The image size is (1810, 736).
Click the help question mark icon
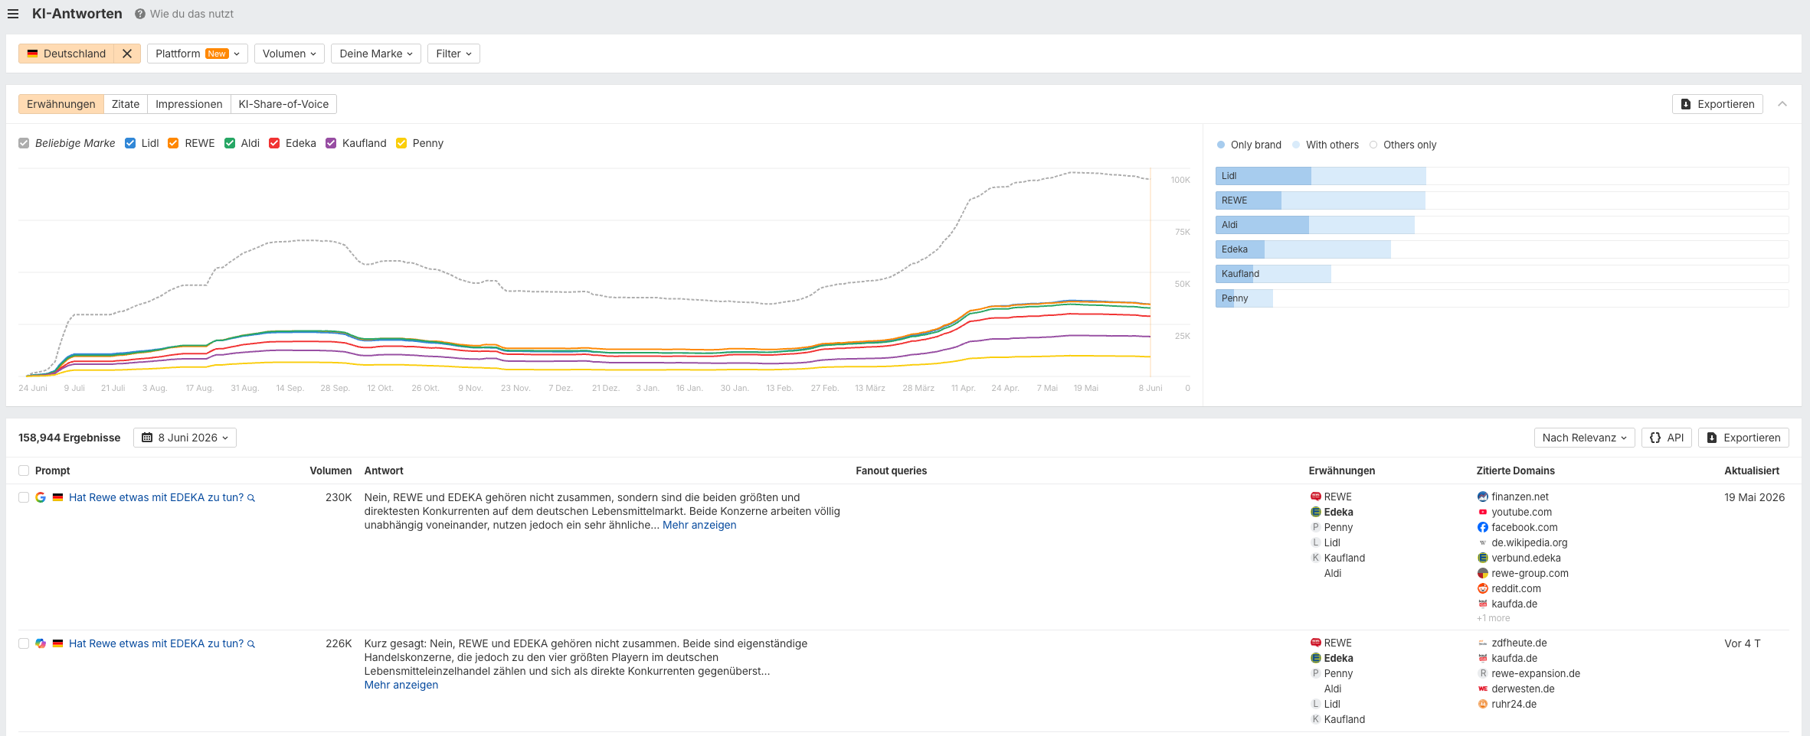(140, 14)
